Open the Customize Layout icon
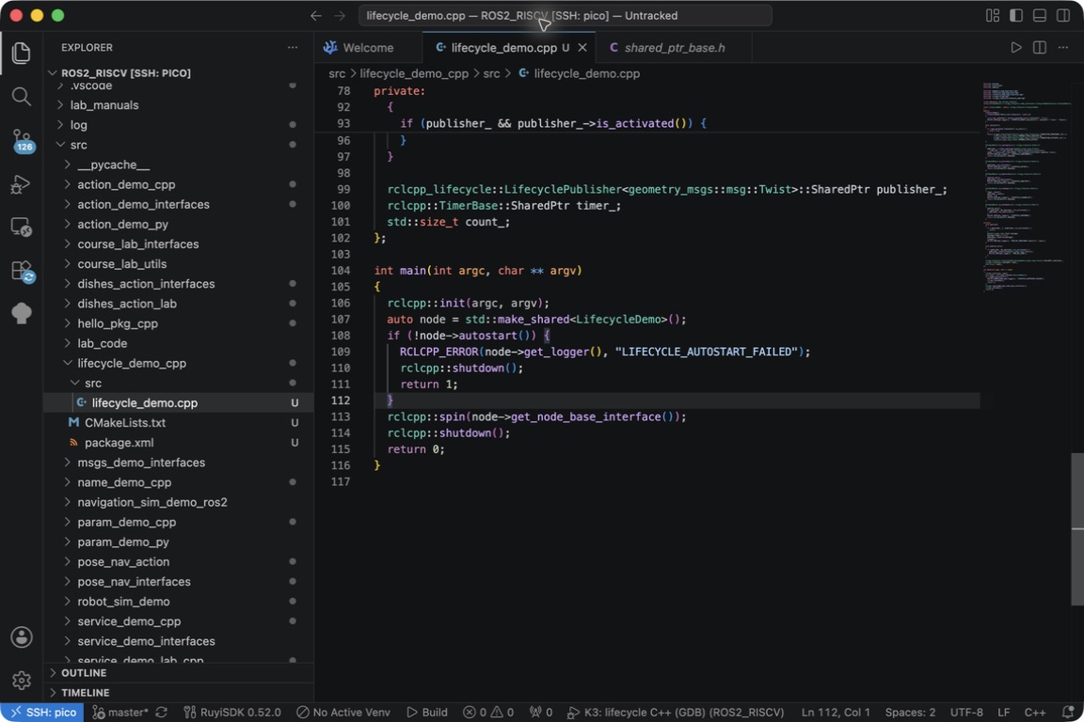Screen dimensions: 1084x722 [x=993, y=15]
